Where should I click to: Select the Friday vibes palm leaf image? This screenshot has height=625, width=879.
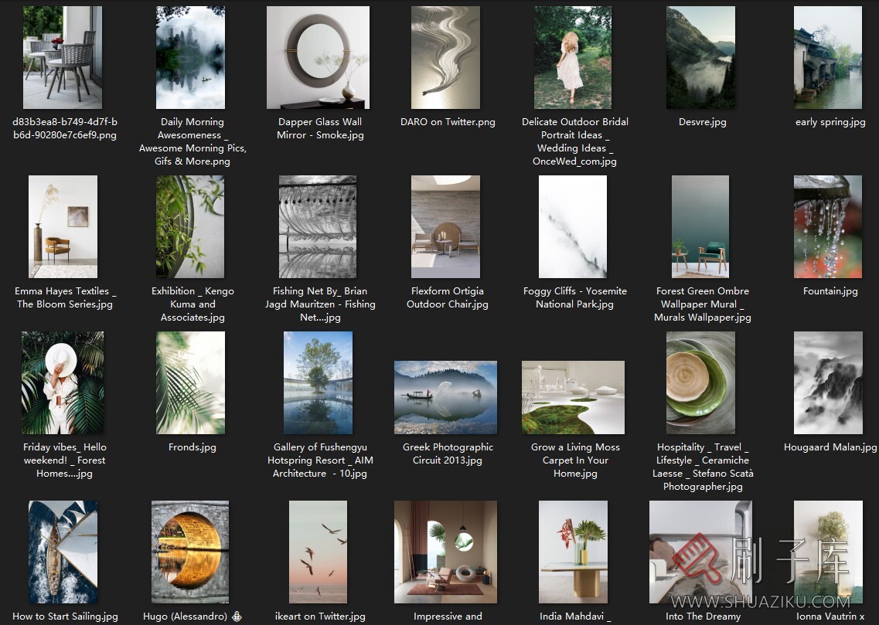pos(63,382)
